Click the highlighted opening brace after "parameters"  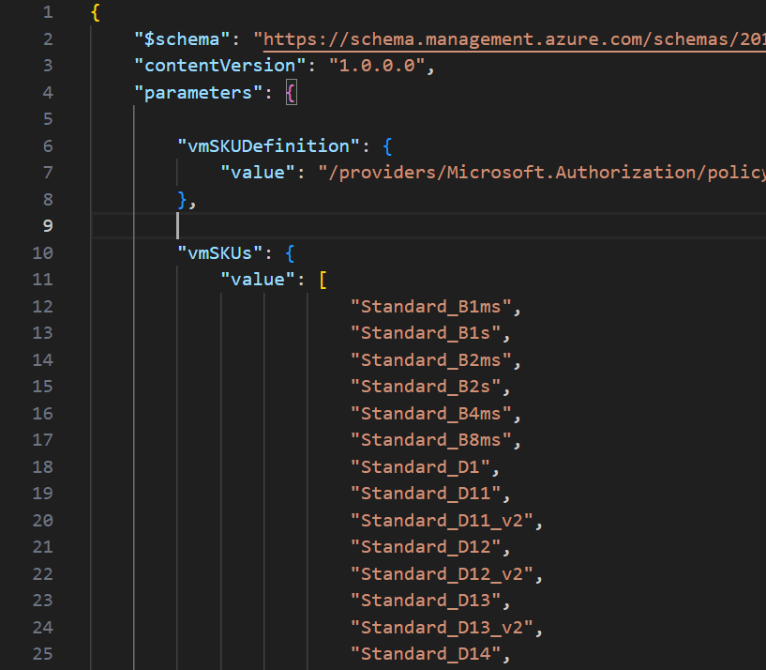click(292, 93)
